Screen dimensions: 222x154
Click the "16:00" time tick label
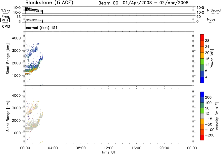(x=136, y=148)
